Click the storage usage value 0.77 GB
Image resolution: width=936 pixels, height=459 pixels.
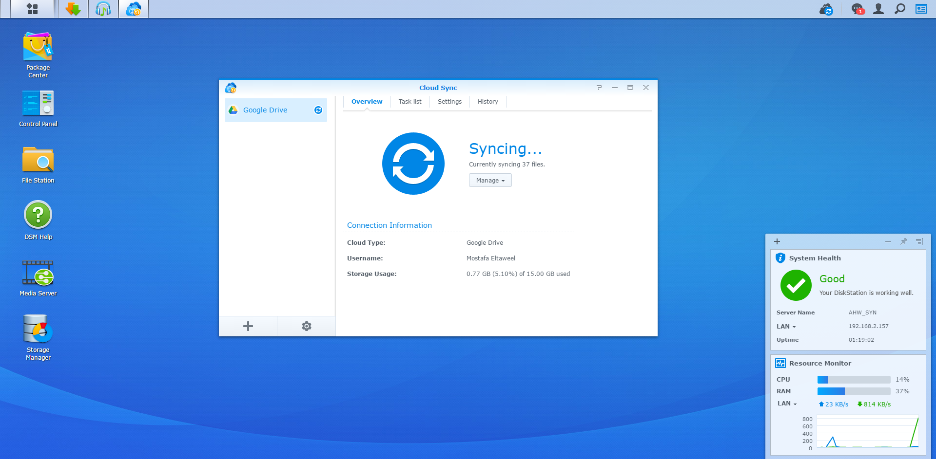[518, 274]
